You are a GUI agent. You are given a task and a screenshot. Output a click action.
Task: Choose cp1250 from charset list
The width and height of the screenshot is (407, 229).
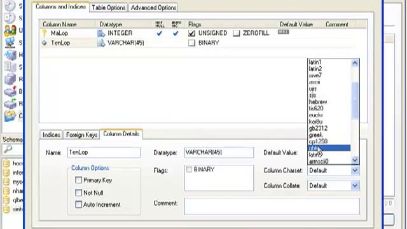(x=318, y=141)
